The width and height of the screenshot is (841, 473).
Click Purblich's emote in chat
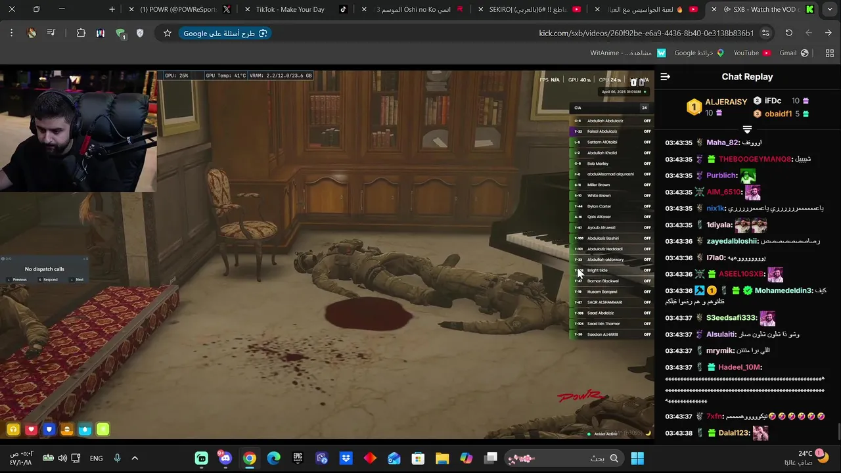coord(748,175)
